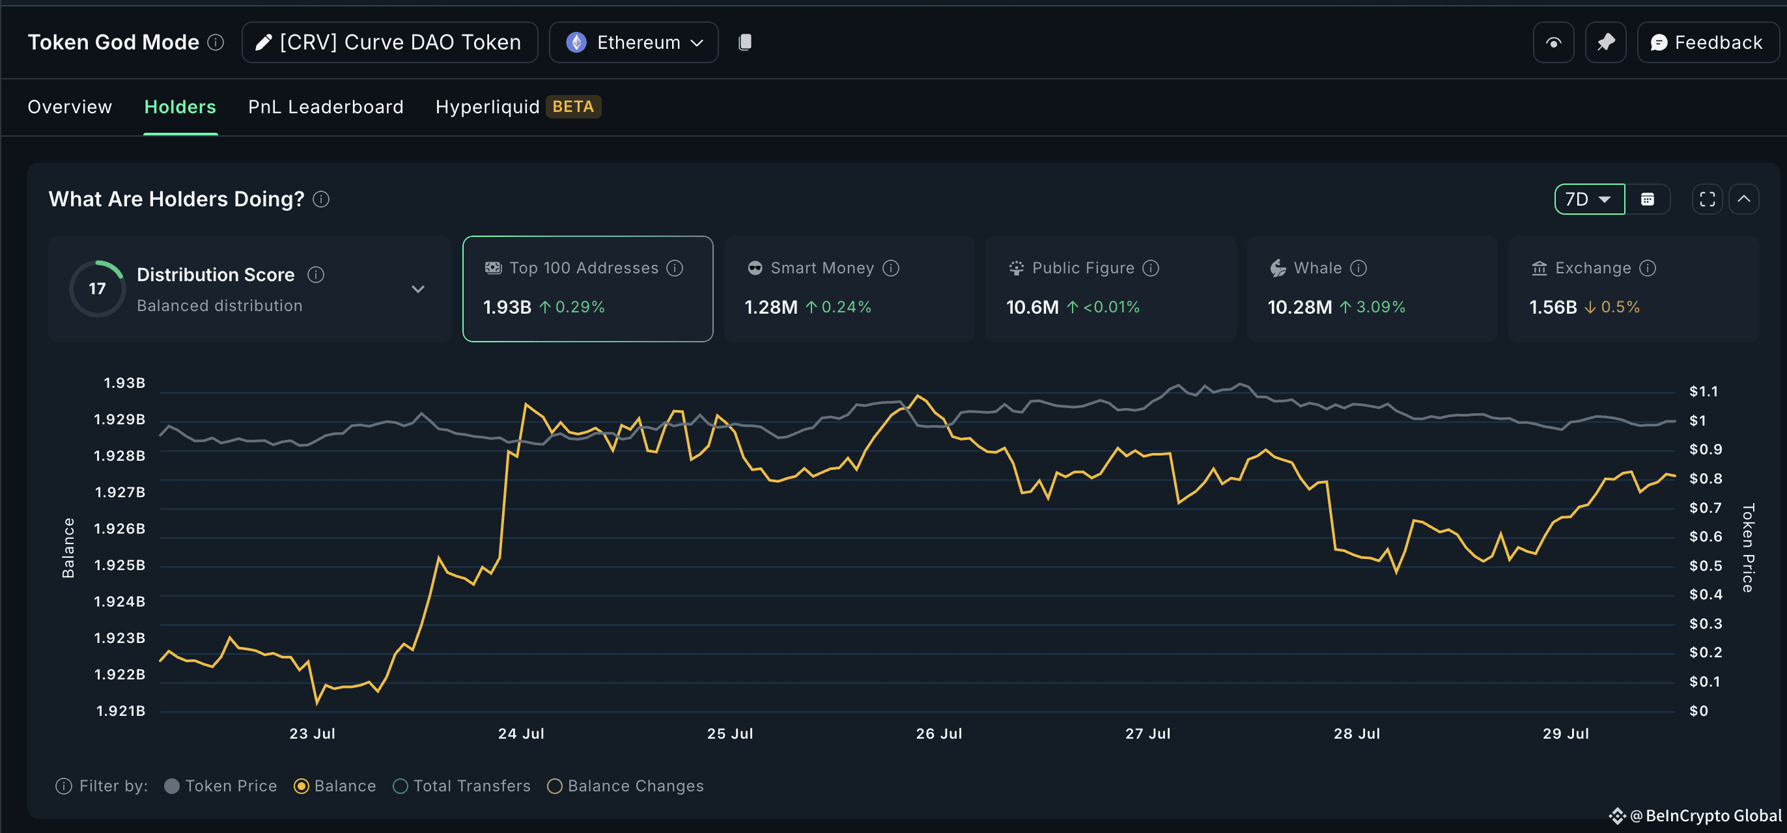Click the 26 Jul date label
The width and height of the screenshot is (1787, 833).
pos(938,734)
